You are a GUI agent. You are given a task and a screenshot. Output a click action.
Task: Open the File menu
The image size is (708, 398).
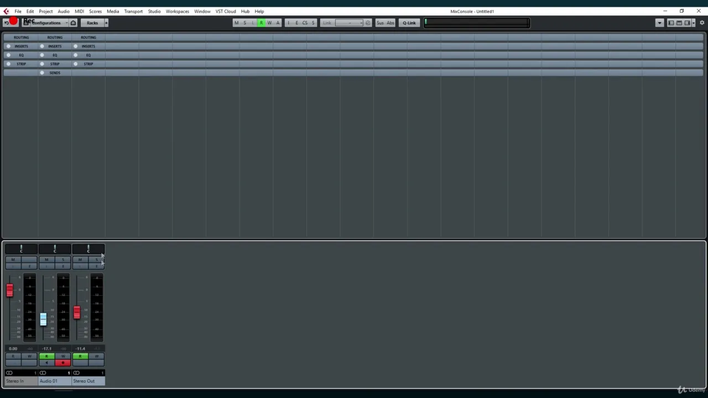click(18, 11)
